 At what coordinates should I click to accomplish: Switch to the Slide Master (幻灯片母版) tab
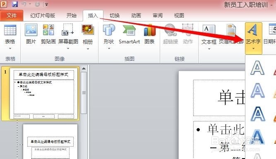(43, 15)
